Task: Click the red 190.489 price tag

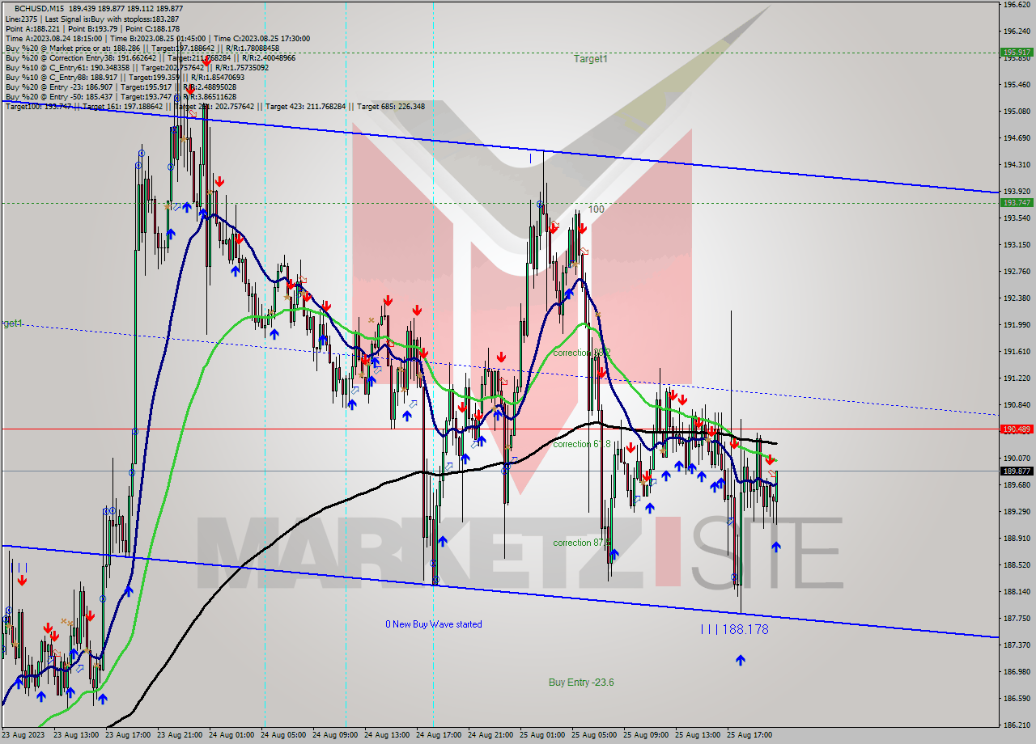Action: 1017,429
